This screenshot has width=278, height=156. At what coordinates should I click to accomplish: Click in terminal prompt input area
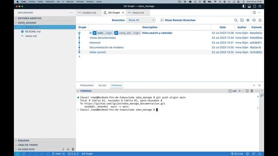coord(157,110)
